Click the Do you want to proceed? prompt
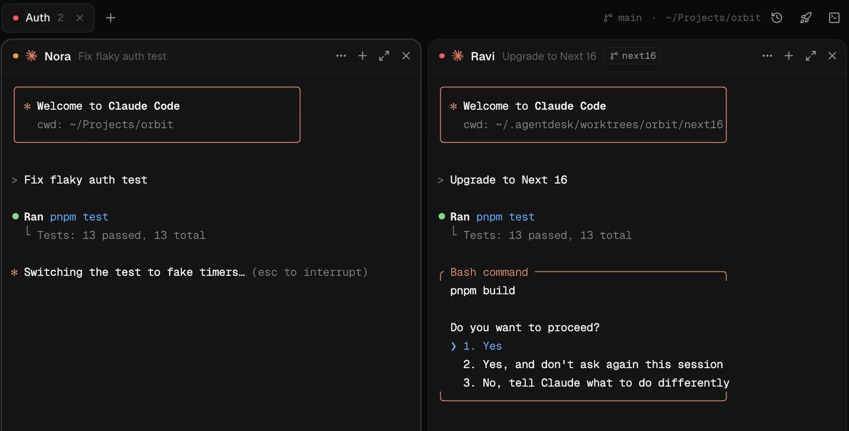849x431 pixels. coord(525,328)
